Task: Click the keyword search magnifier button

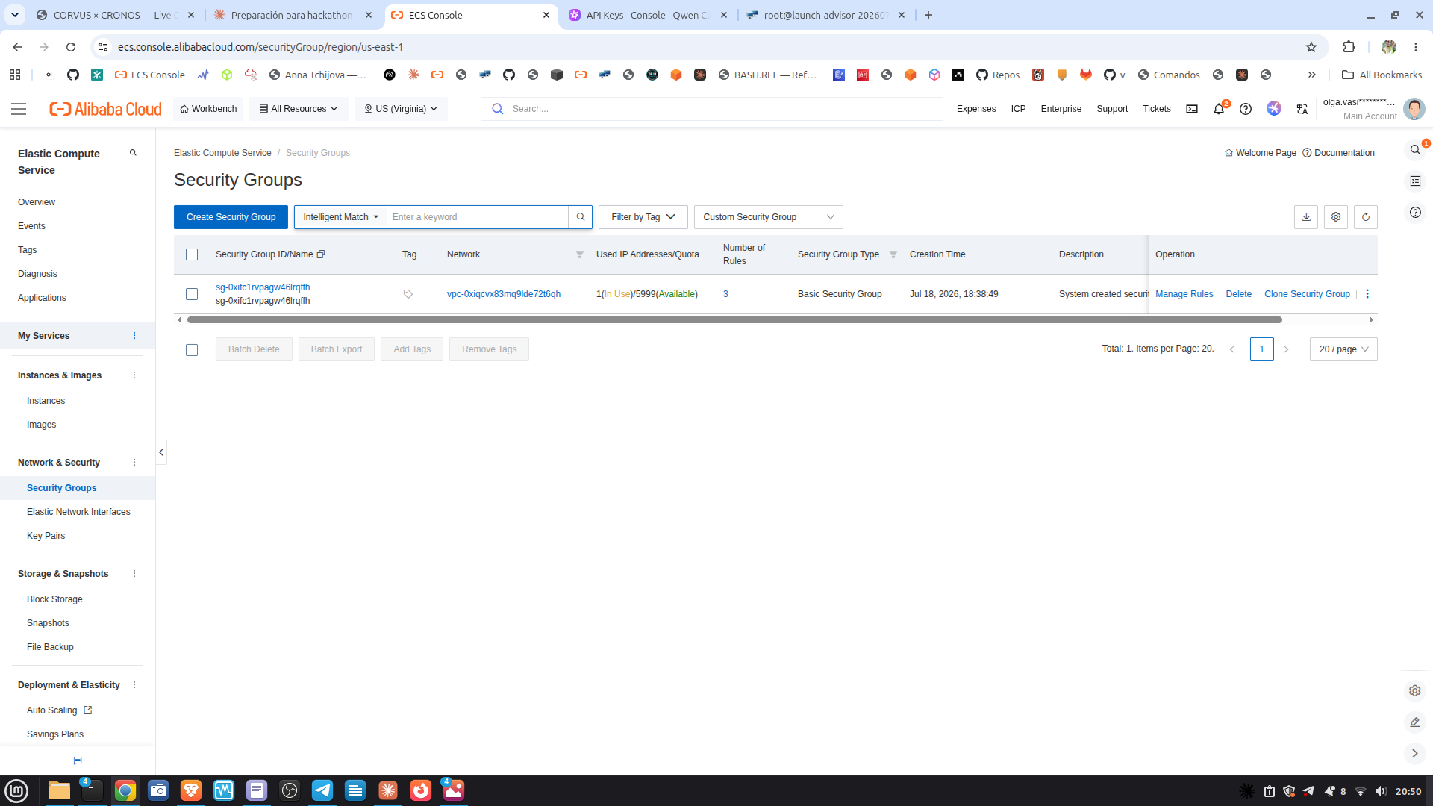Action: (581, 217)
